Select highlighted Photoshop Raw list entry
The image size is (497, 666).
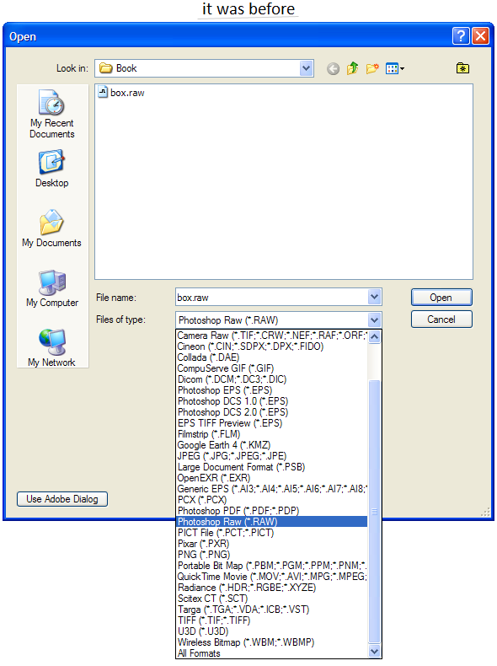click(271, 522)
